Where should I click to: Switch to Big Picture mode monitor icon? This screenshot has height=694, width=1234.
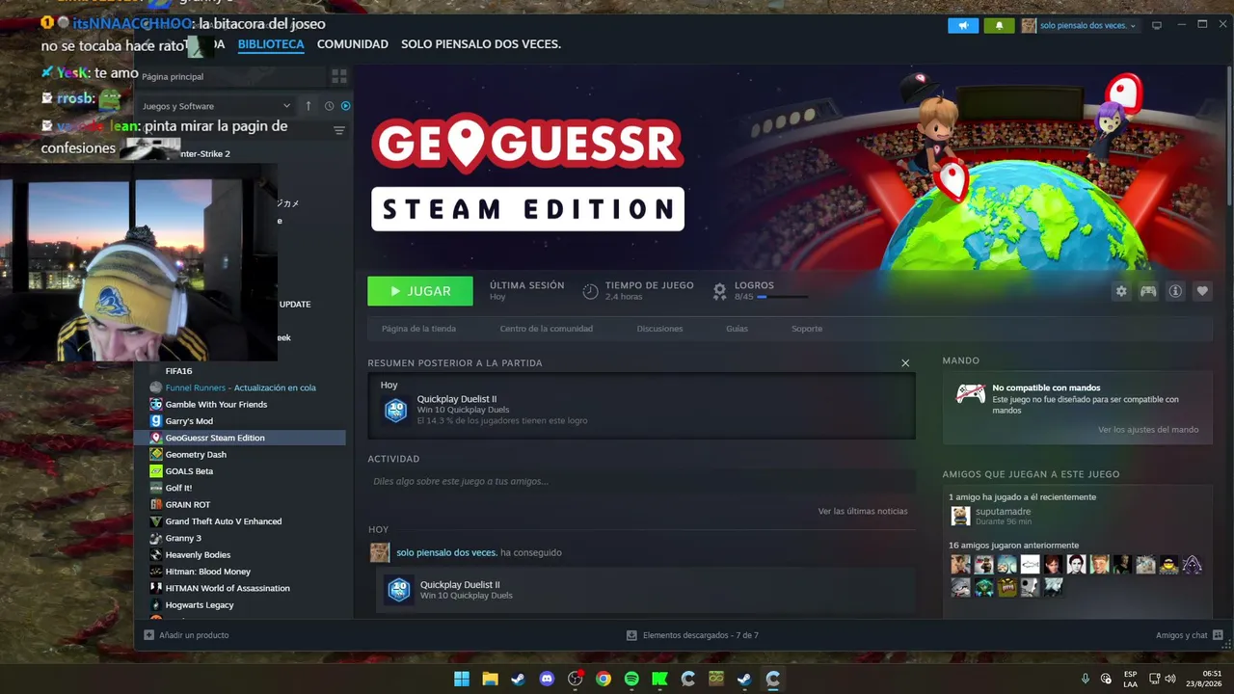tap(1157, 25)
